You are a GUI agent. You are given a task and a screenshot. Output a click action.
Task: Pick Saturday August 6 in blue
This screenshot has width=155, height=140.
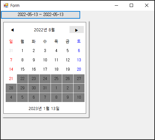coord(79,51)
